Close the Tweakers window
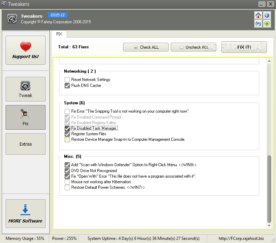The image size is (276, 243). click(x=270, y=4)
